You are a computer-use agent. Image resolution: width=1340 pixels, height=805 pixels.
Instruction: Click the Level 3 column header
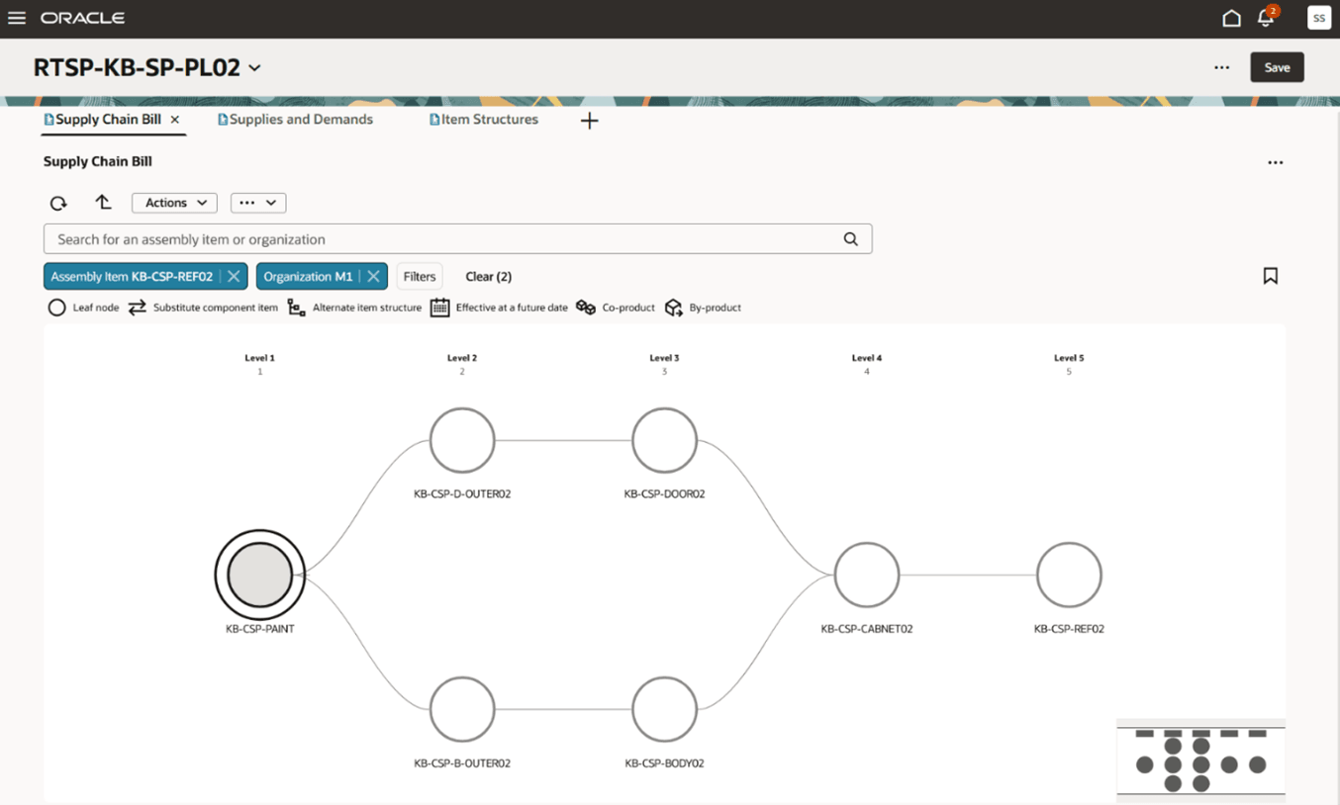click(x=664, y=358)
